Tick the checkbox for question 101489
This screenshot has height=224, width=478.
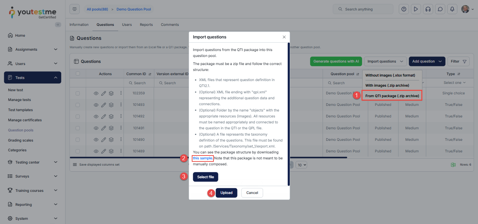tap(78, 151)
